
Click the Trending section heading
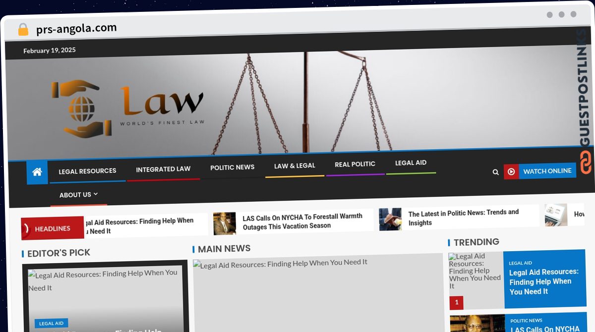(476, 242)
